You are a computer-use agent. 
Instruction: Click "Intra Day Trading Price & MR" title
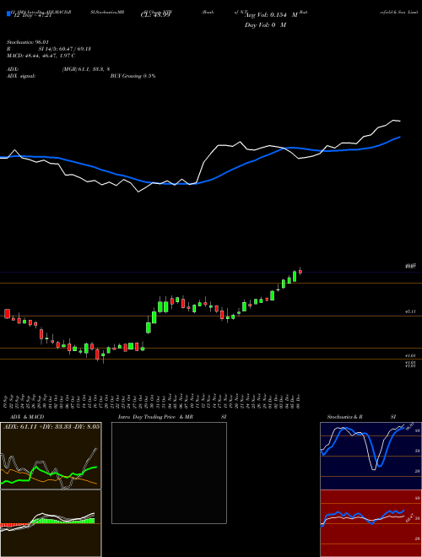(155, 417)
